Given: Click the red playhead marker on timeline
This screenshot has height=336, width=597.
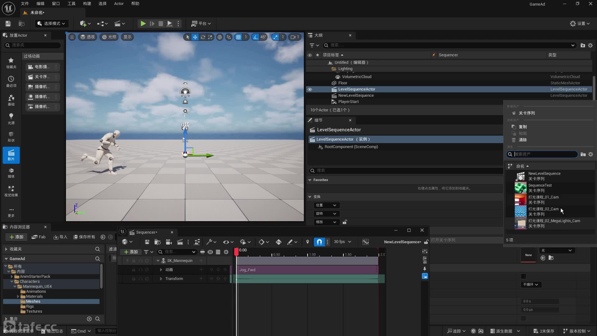Looking at the screenshot, I should (x=236, y=251).
